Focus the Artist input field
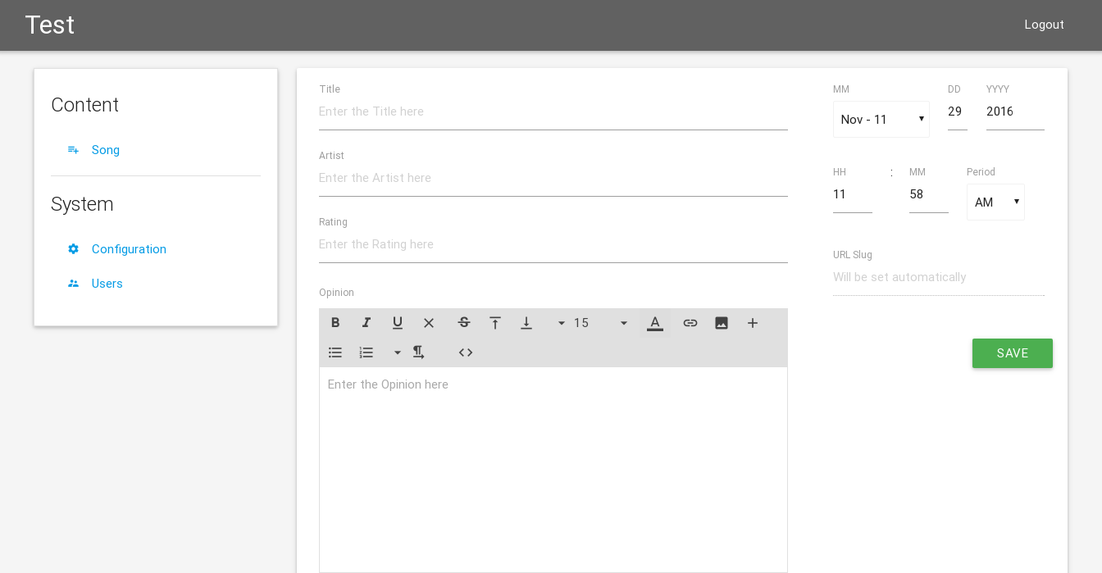Viewport: 1102px width, 573px height. coord(553,178)
